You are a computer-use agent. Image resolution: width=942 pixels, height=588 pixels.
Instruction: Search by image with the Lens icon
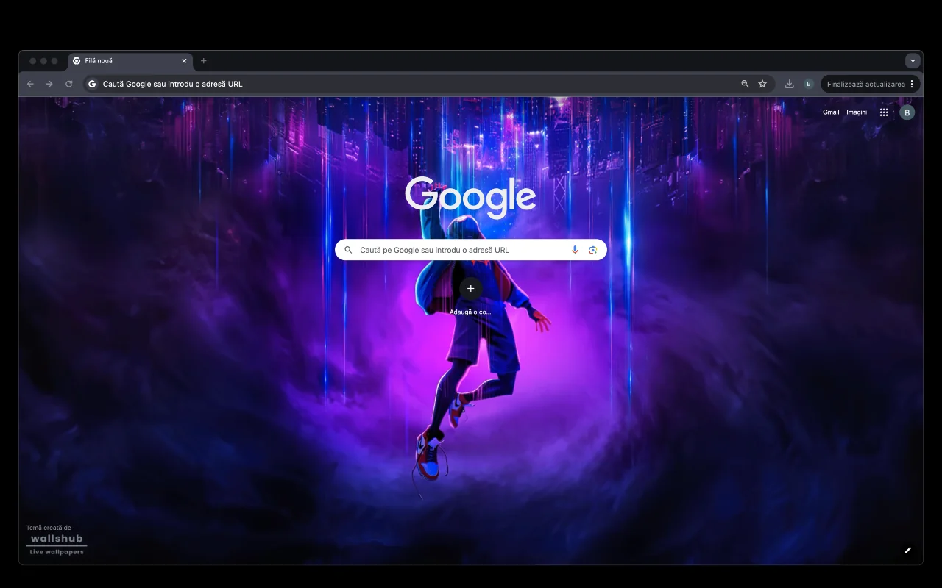click(x=593, y=250)
